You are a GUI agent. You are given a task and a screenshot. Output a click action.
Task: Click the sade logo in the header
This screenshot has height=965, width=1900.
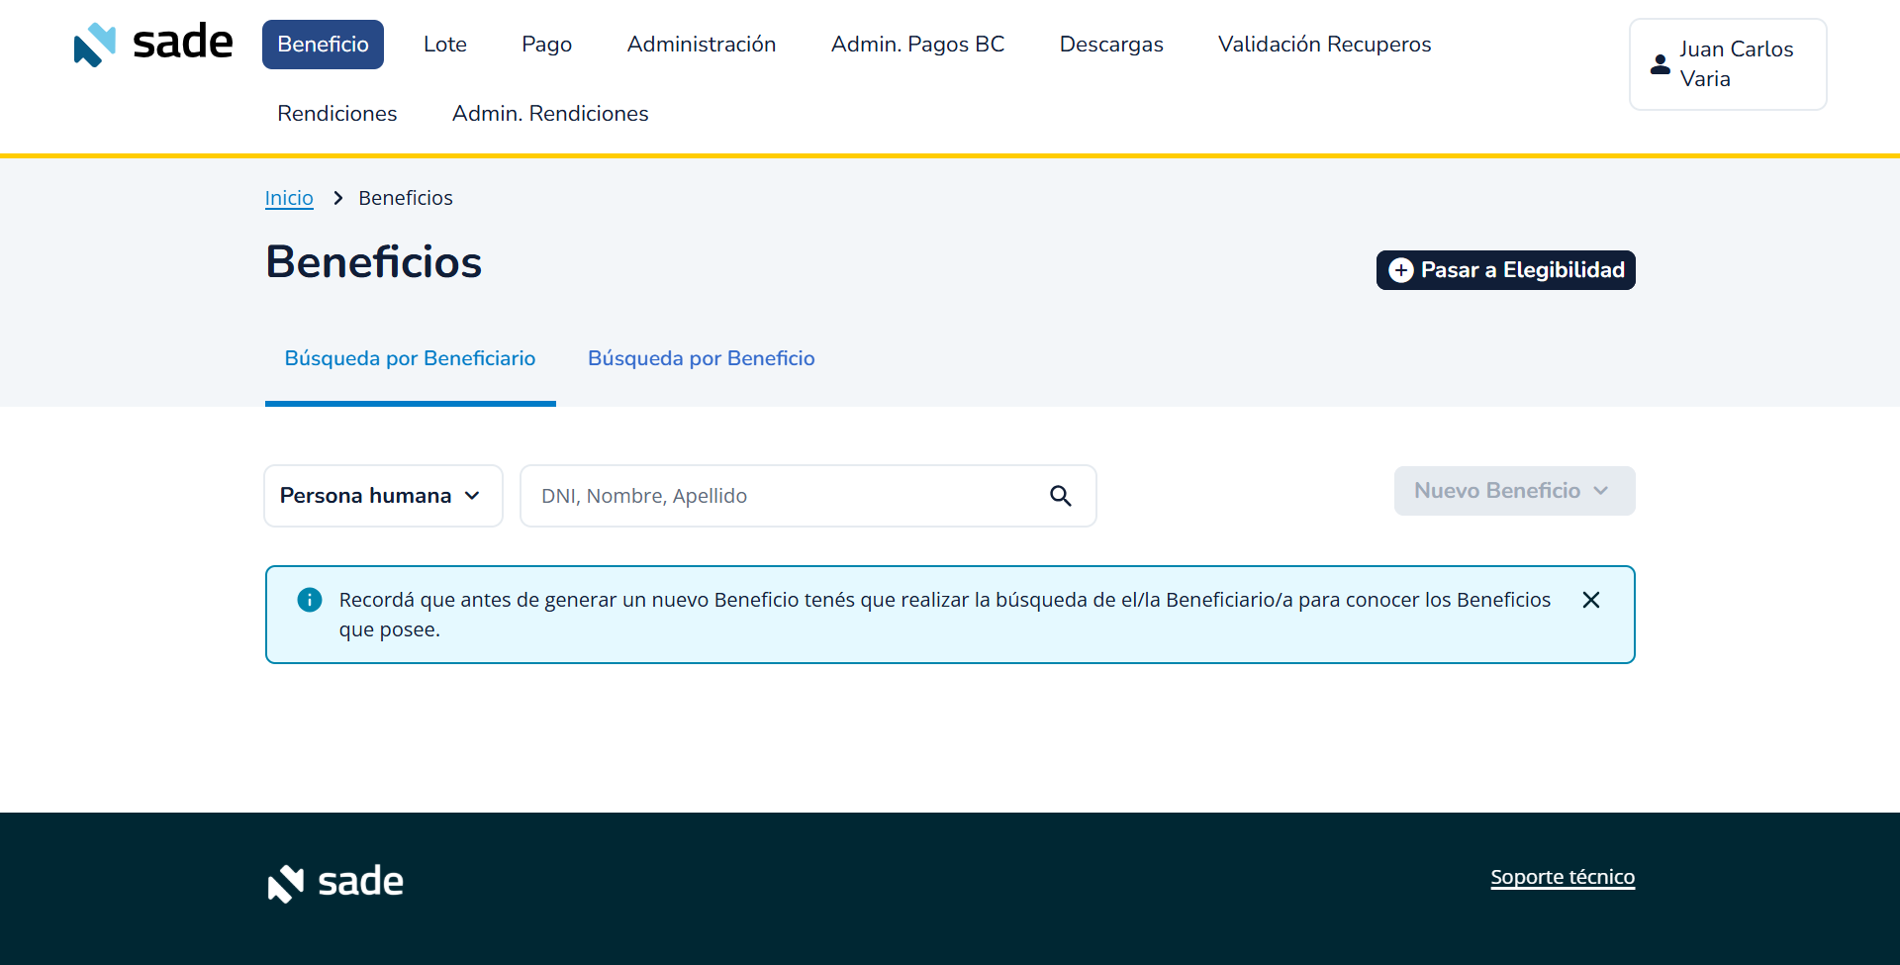pos(152,42)
